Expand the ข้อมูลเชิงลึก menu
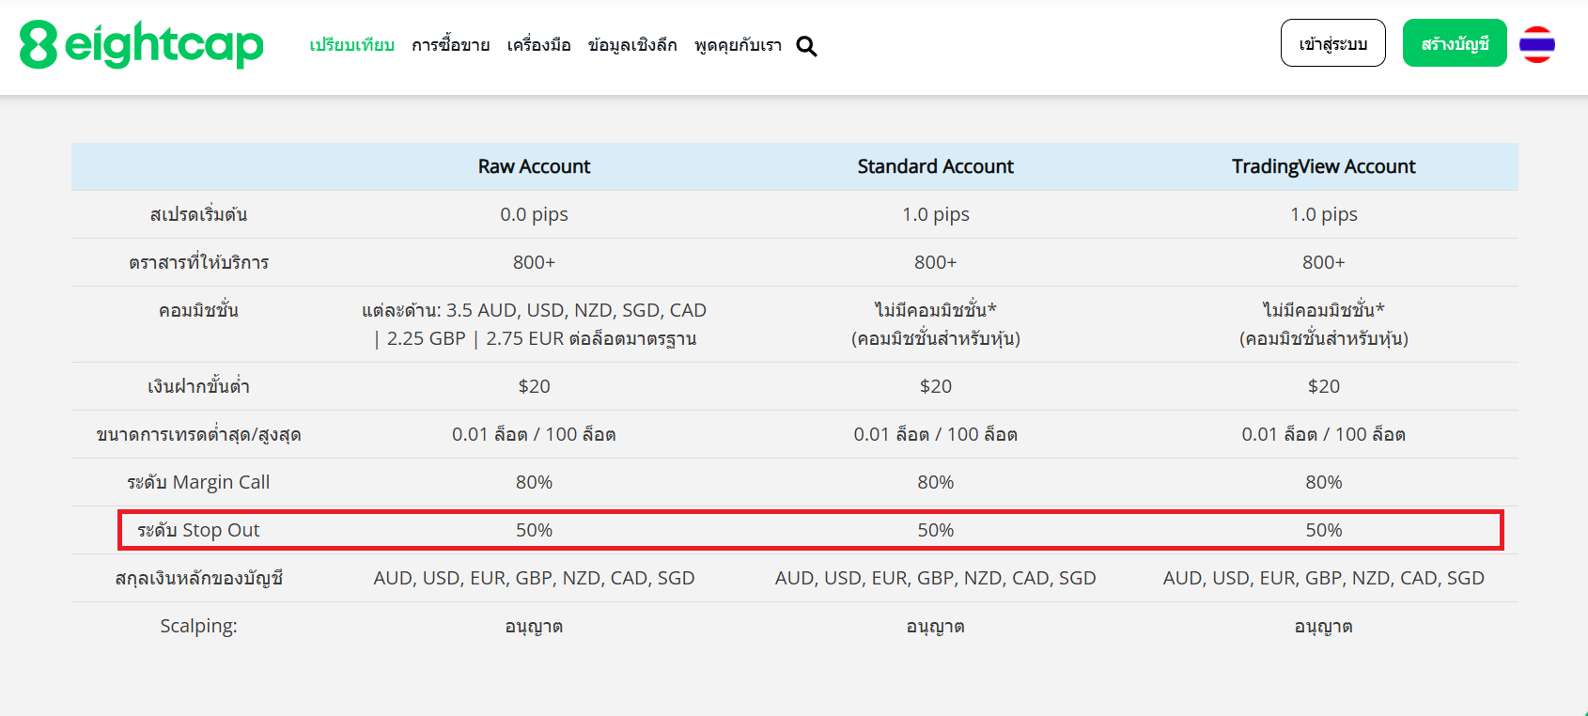The height and width of the screenshot is (716, 1588). (x=631, y=45)
